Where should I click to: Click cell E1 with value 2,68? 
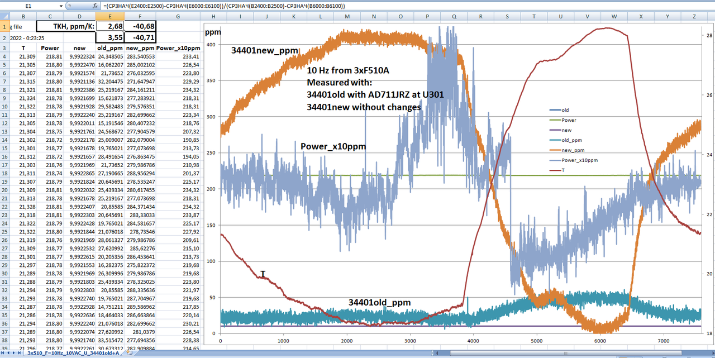(109, 26)
